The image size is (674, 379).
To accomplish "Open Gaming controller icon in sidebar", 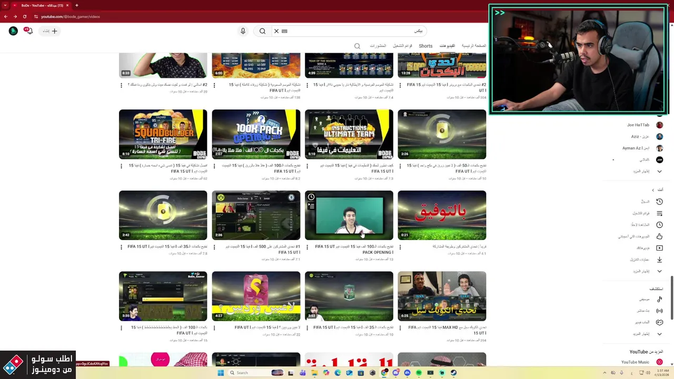I will pos(659,322).
